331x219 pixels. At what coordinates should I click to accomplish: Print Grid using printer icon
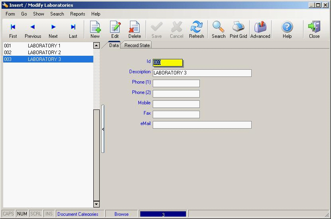[238, 30]
